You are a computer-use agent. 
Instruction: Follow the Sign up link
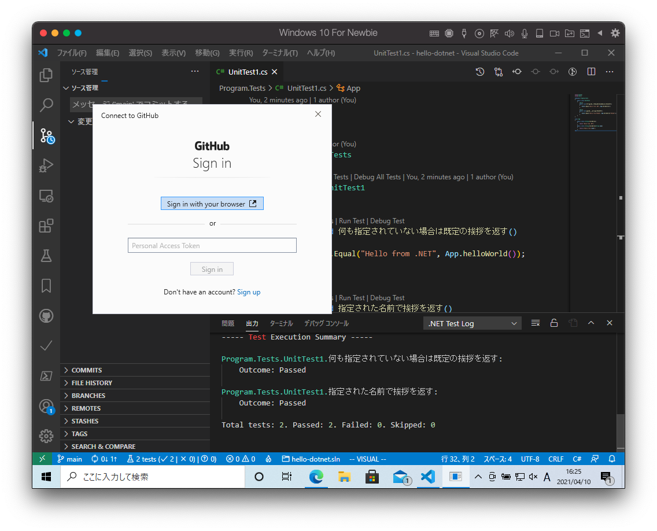point(249,292)
